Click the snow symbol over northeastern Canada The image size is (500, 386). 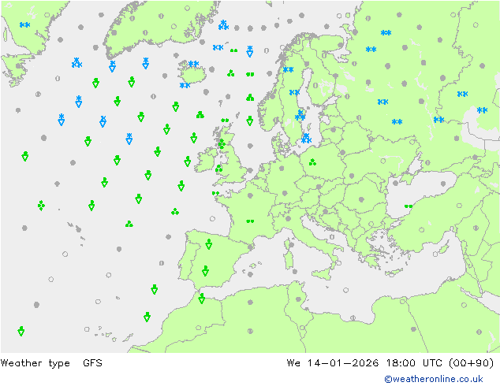(24, 25)
